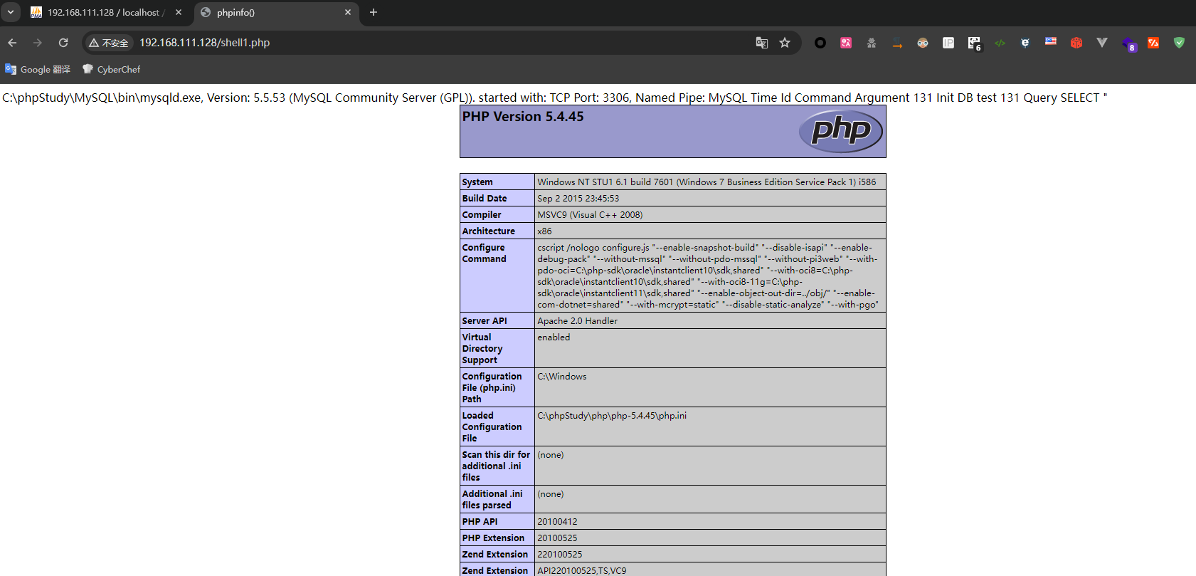The height and width of the screenshot is (576, 1196).
Task: Open the blue 'e' shield extension icon
Action: (1025, 43)
